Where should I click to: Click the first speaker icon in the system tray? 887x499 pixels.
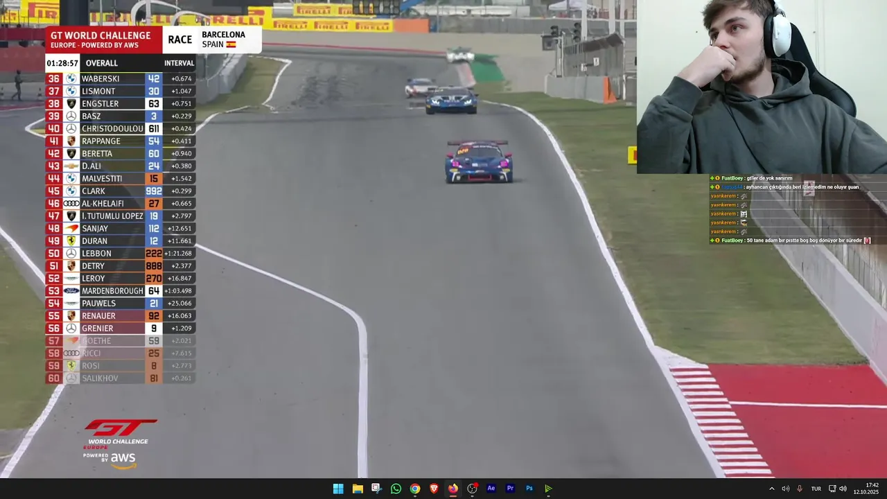click(785, 489)
